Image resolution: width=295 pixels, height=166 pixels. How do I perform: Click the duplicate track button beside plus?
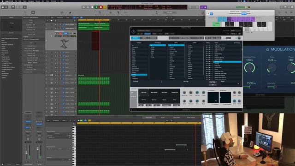pyautogui.click(x=51, y=20)
